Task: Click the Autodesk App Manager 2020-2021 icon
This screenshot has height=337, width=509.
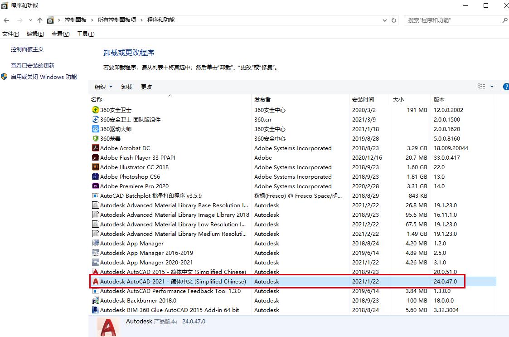Action: pos(96,262)
